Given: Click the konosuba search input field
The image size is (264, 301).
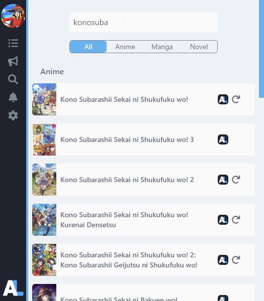Looking at the screenshot, I should click(x=143, y=22).
